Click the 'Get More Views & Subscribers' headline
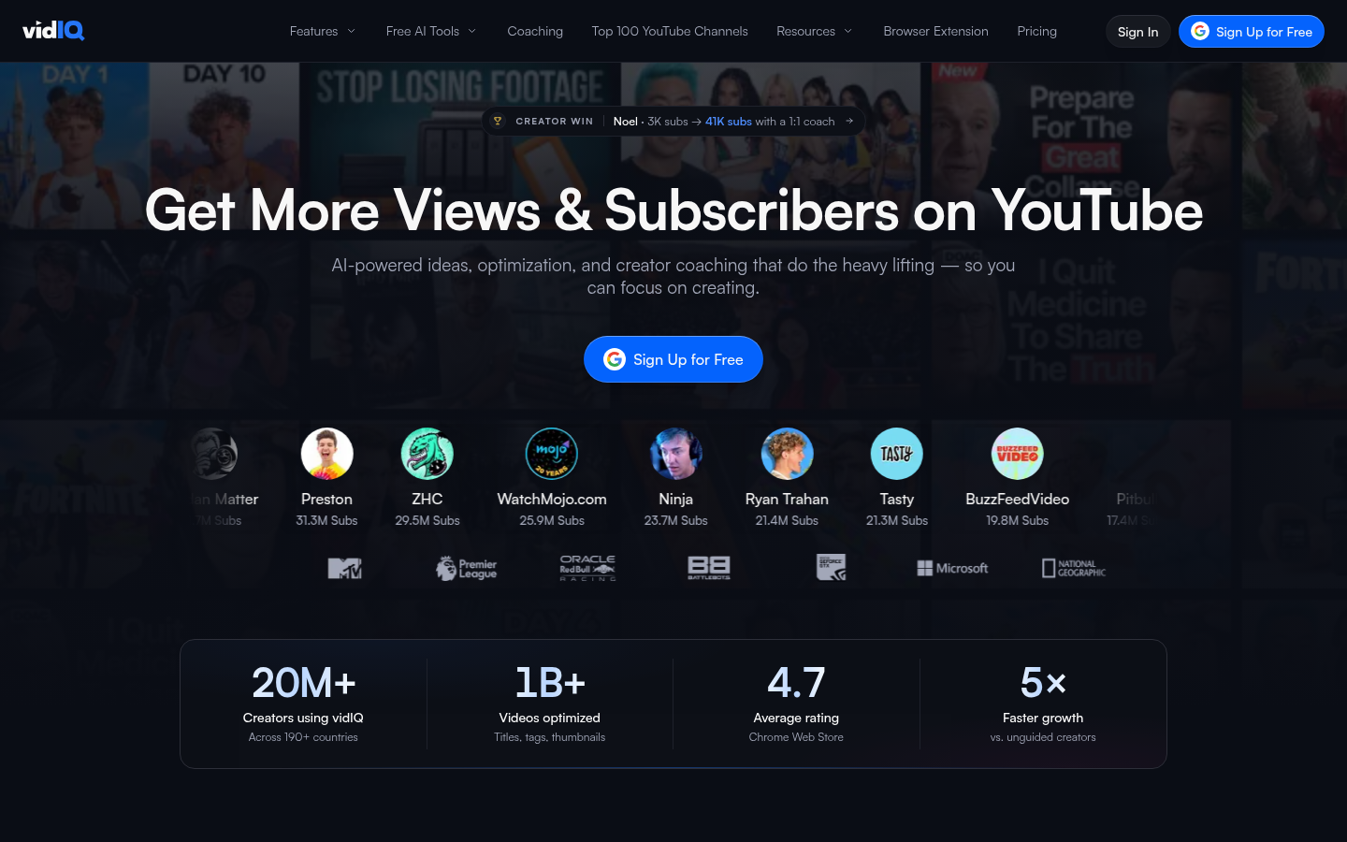 coord(673,210)
